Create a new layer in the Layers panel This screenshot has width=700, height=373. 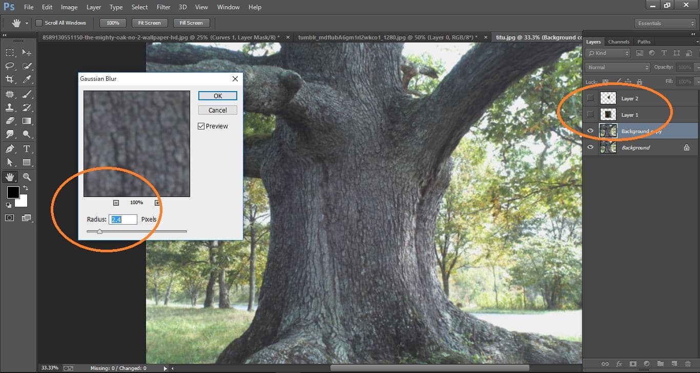pos(674,364)
